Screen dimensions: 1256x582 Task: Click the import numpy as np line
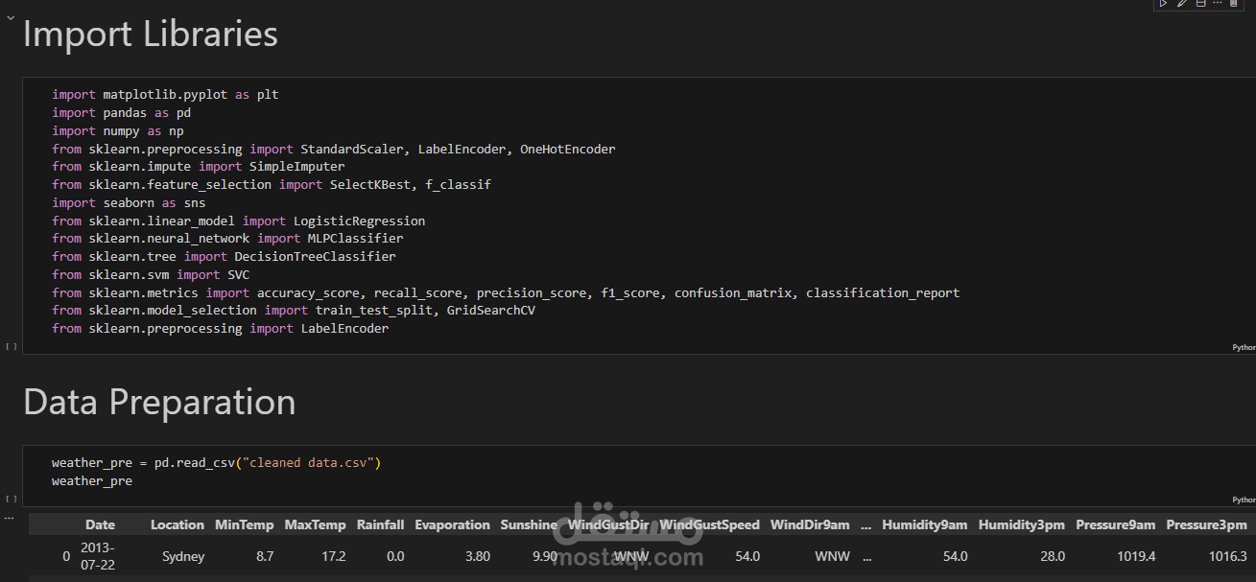[117, 131]
